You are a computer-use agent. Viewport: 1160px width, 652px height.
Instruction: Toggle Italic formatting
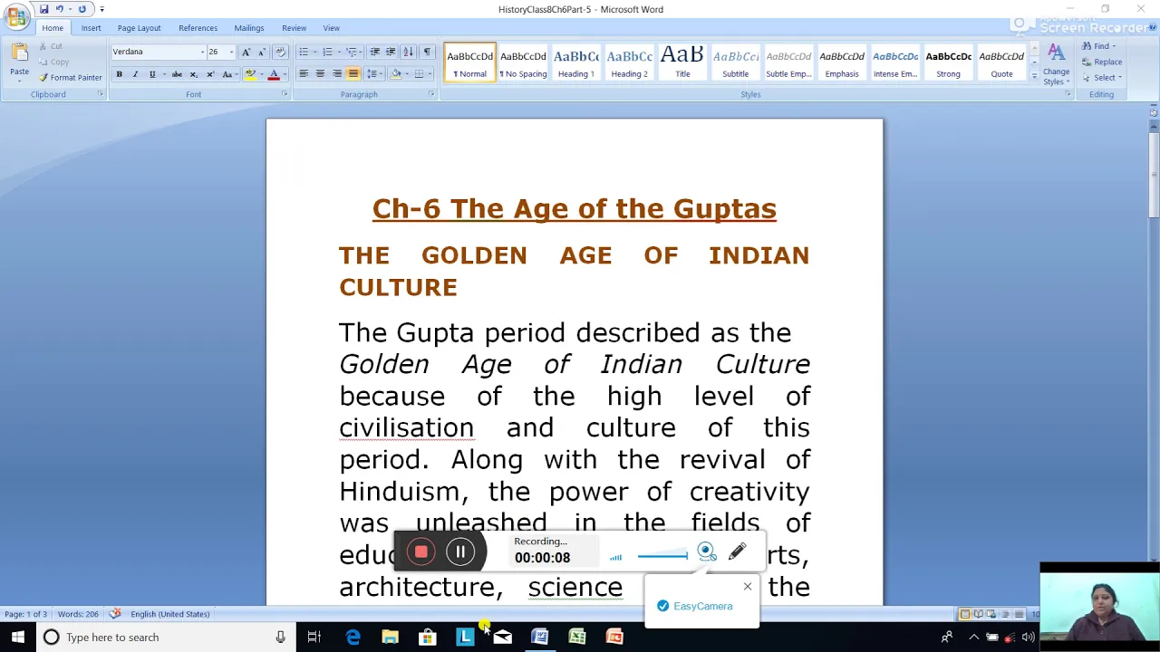tap(135, 74)
